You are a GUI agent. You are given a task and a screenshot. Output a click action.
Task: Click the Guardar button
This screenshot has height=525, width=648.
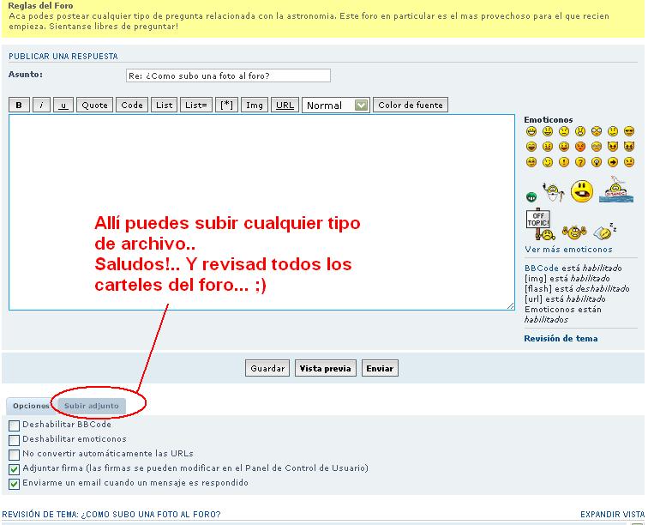pyautogui.click(x=267, y=368)
